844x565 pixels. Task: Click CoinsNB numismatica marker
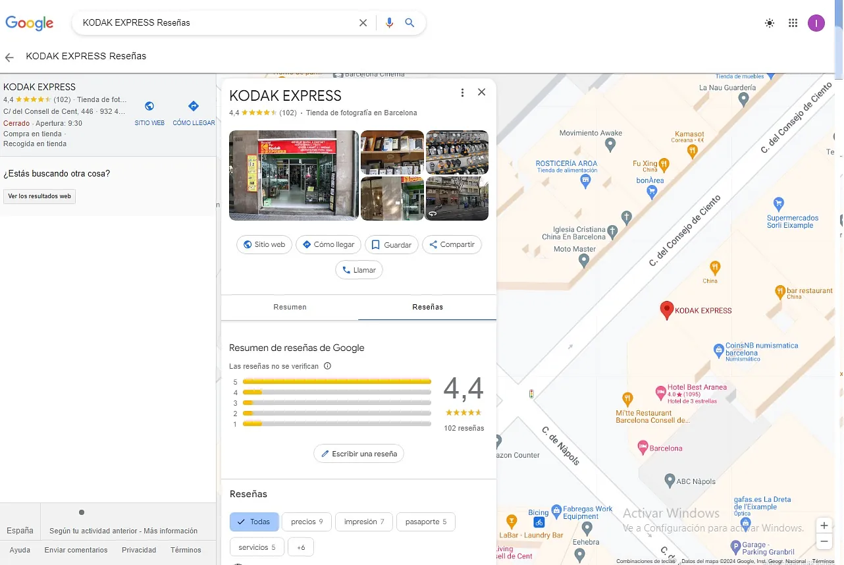point(719,350)
